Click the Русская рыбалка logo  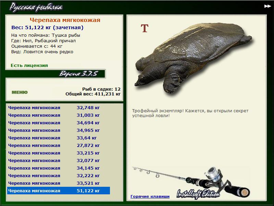tap(36, 7)
